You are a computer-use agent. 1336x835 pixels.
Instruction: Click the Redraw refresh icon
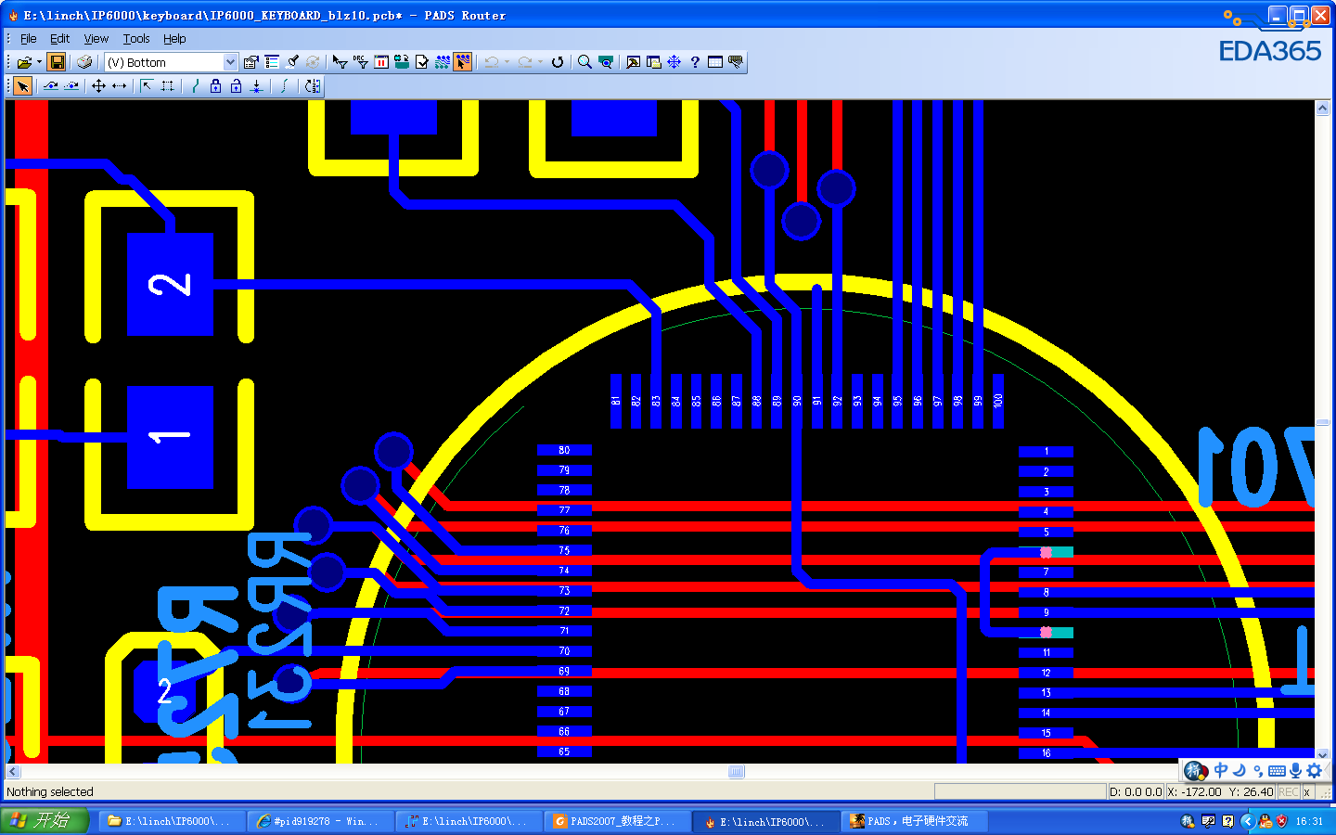(x=558, y=62)
